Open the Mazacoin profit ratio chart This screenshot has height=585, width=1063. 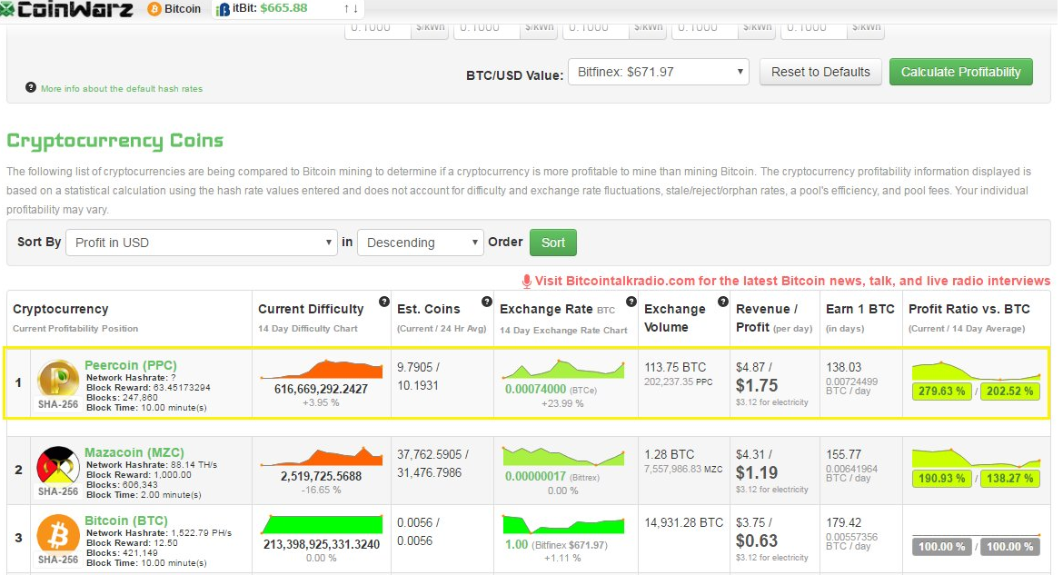(x=976, y=458)
